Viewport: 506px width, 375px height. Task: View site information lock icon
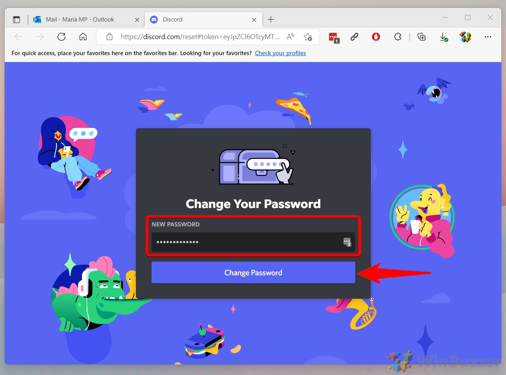coord(110,37)
